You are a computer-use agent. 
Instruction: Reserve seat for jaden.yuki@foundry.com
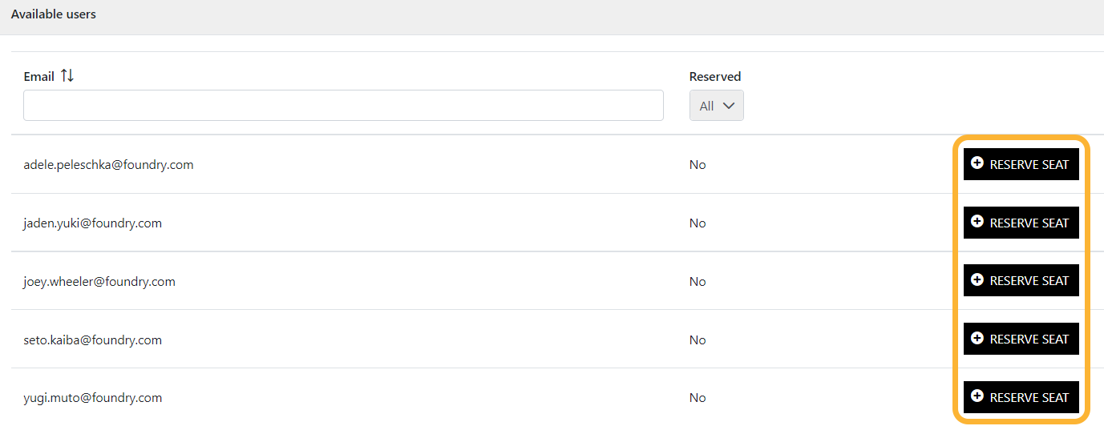[x=1021, y=223]
